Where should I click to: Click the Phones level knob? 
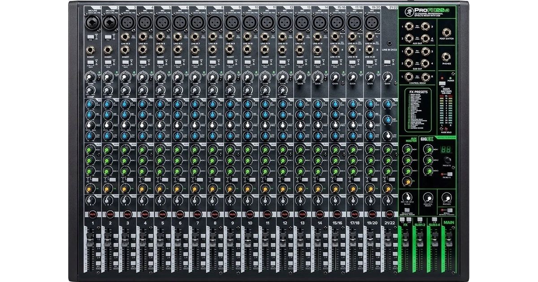[x=447, y=197]
